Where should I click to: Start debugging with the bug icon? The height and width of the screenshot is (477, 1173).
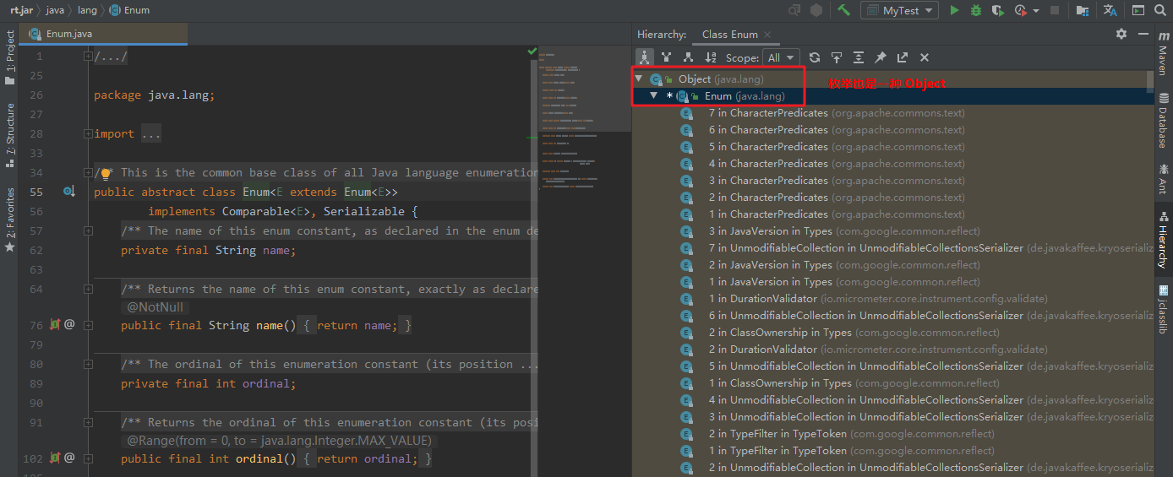[x=976, y=10]
